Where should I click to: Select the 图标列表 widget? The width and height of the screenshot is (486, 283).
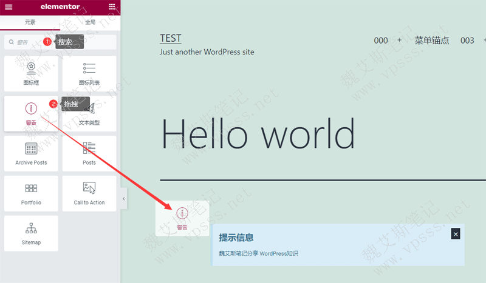(89, 73)
